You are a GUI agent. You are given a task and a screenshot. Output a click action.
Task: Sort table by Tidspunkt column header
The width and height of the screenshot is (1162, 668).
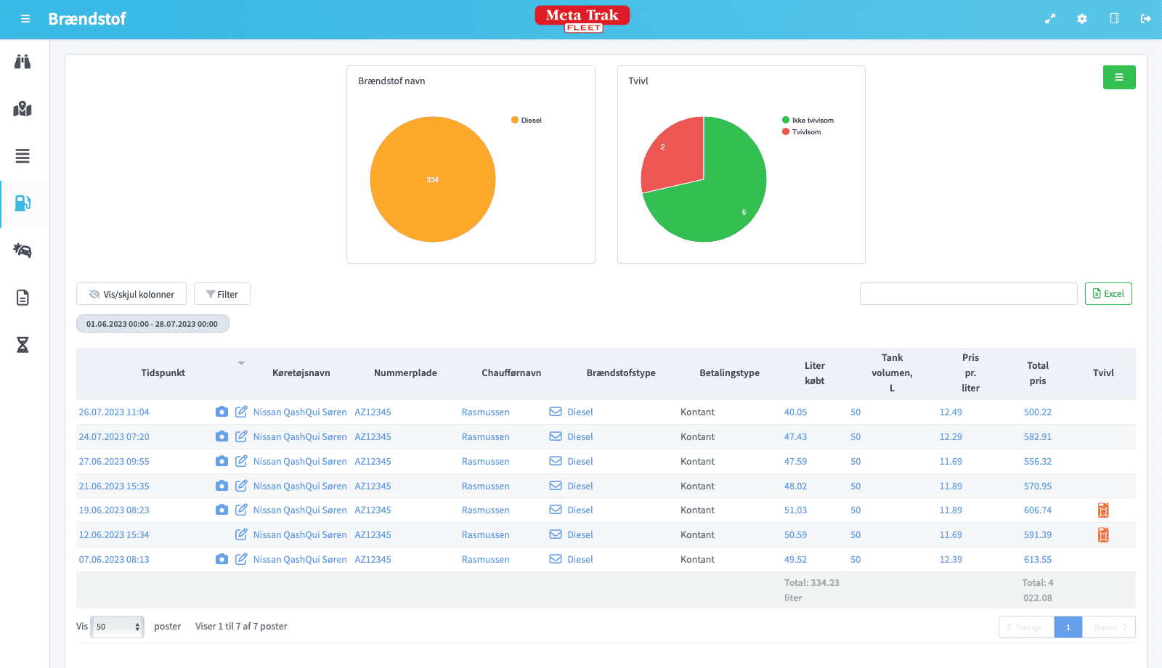pyautogui.click(x=163, y=373)
